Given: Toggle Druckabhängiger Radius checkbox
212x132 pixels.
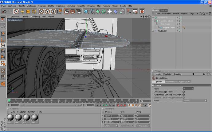Looking at the screenshot, I should pyautogui.click(x=184, y=92).
